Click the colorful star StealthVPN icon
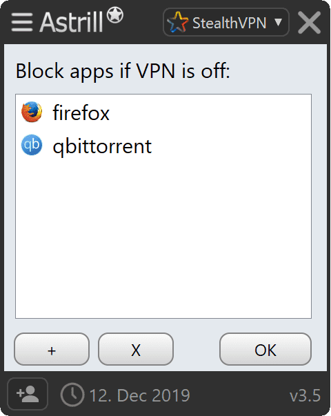This screenshot has width=331, height=416. [178, 22]
